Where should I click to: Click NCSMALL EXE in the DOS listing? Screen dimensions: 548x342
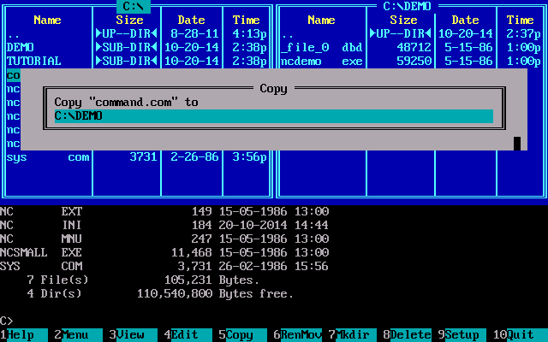pos(41,253)
